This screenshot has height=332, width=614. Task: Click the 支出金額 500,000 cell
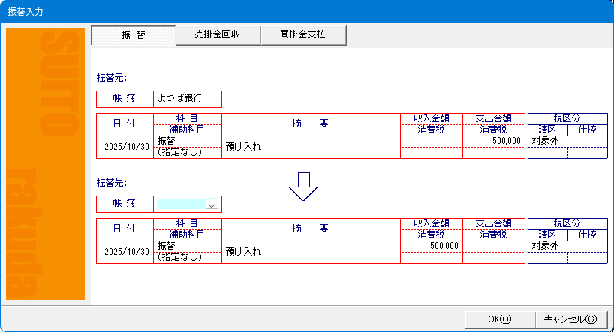click(495, 141)
